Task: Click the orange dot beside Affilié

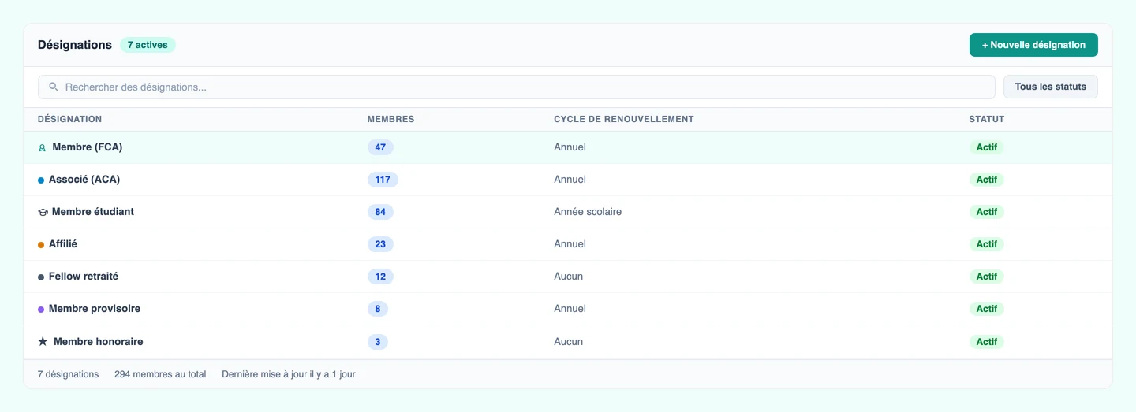Action: 41,245
